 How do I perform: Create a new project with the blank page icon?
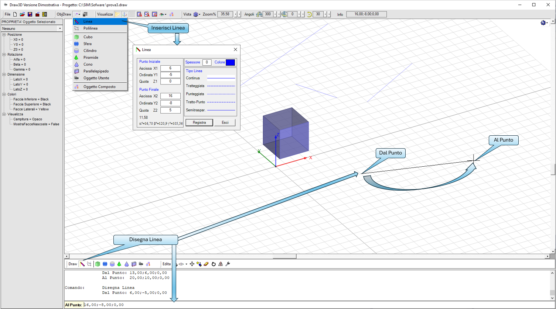[15, 14]
